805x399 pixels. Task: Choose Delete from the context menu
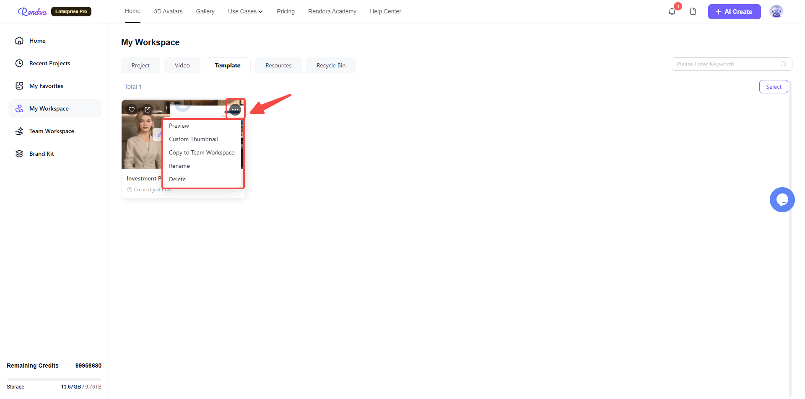[203, 179]
